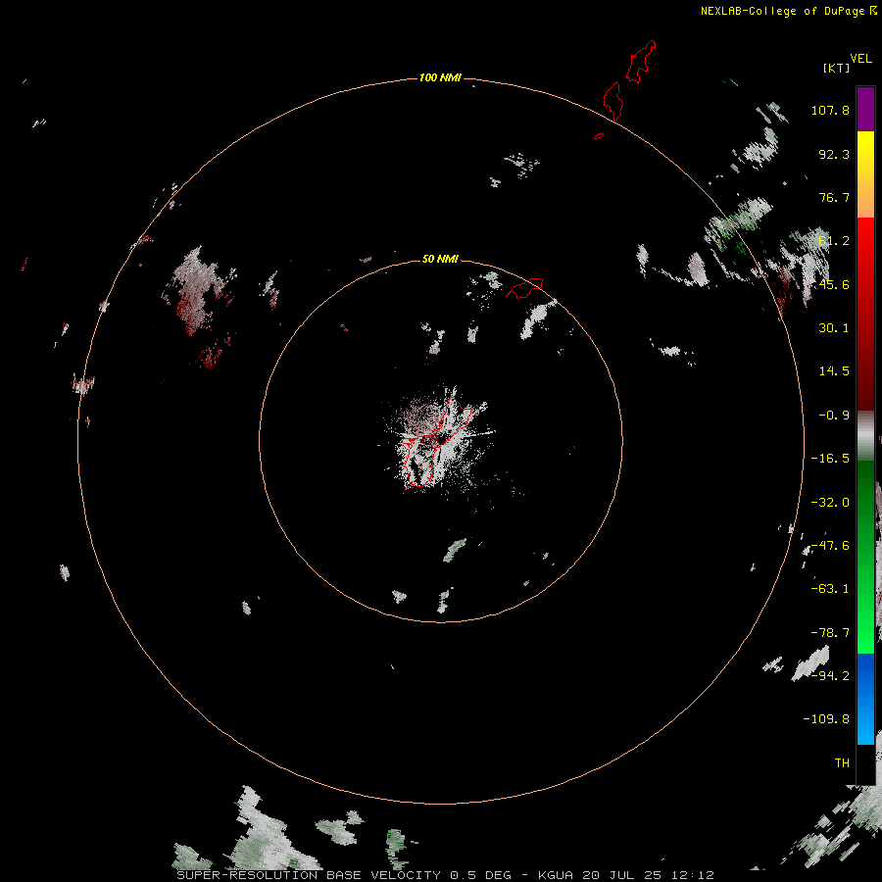Click the 50 NMI range ring label
This screenshot has width=882, height=882.
click(440, 259)
